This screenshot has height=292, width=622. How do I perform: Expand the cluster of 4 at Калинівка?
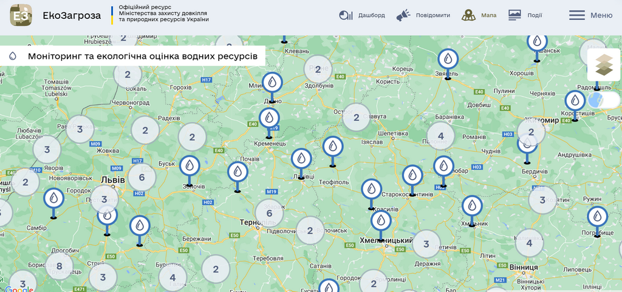click(x=529, y=243)
